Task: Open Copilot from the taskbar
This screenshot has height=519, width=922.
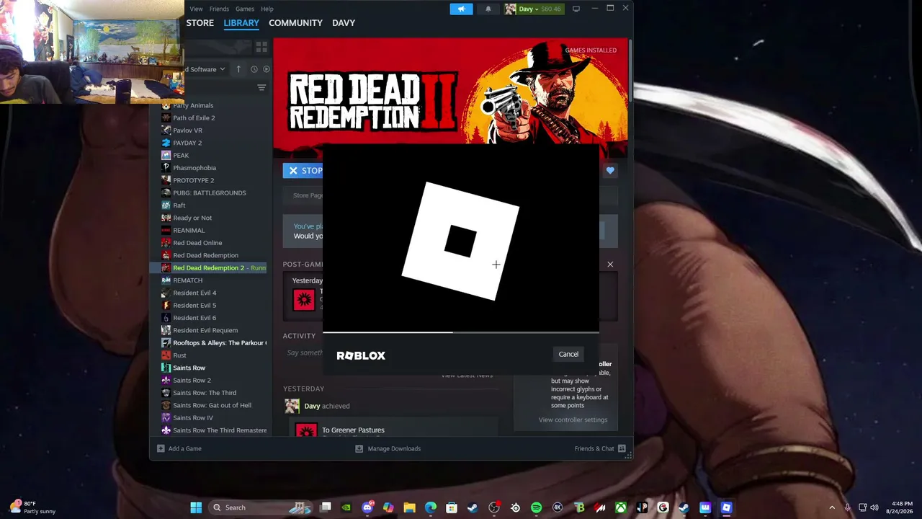Action: pyautogui.click(x=389, y=507)
